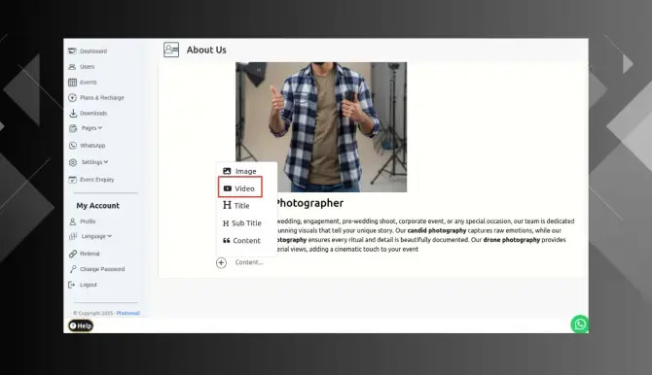
Task: Click the WhatsApp sidebar icon
Action: tap(73, 146)
